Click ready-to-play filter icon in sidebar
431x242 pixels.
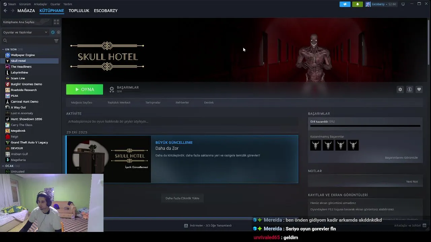[58, 32]
